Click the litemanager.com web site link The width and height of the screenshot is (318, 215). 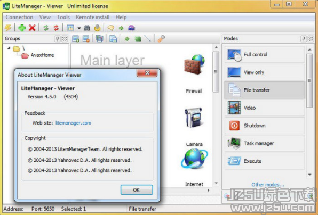73,123
